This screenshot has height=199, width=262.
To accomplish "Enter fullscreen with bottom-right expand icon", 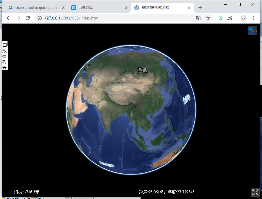I will click(255, 192).
